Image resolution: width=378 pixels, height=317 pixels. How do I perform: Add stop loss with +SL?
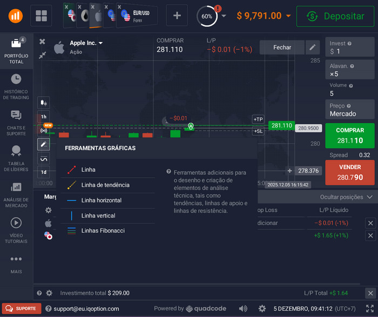point(258,131)
